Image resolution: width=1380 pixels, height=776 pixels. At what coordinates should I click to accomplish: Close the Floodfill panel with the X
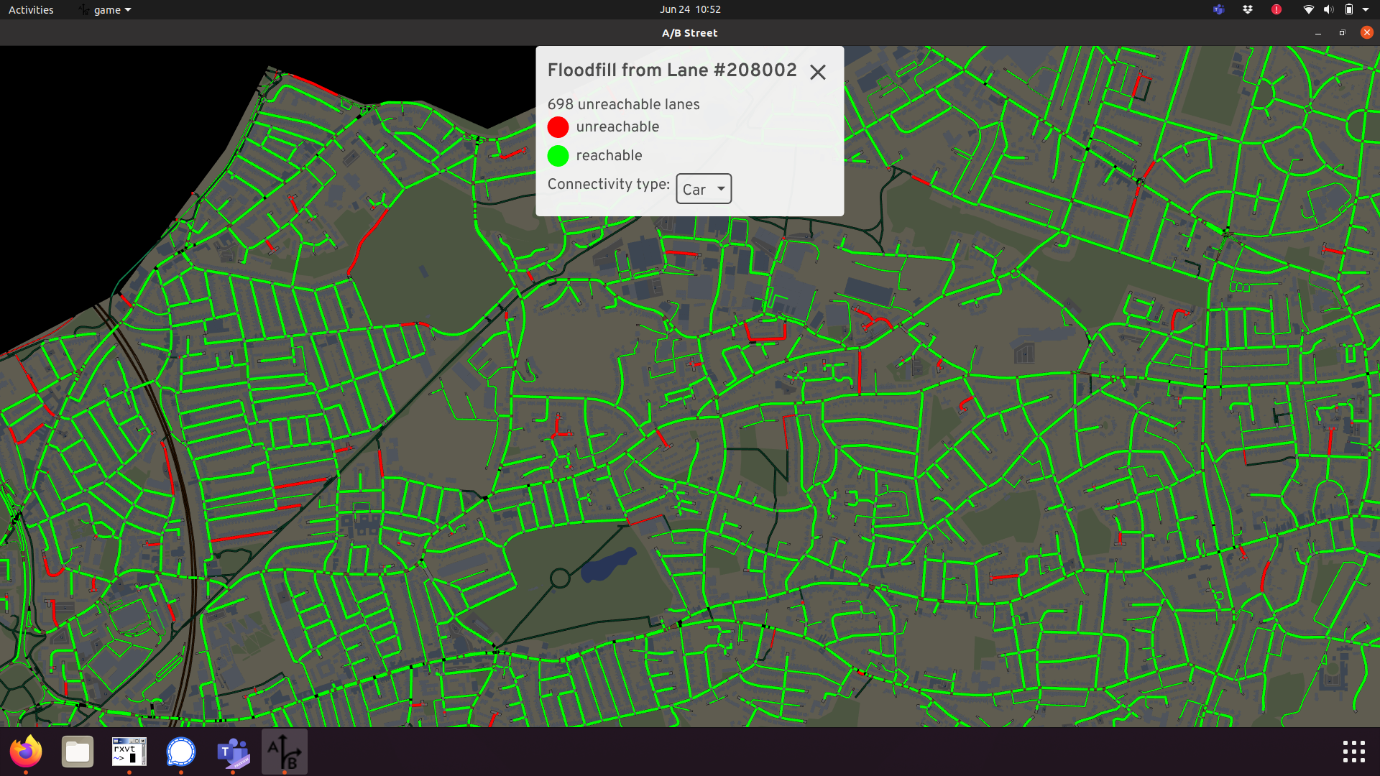click(x=817, y=72)
